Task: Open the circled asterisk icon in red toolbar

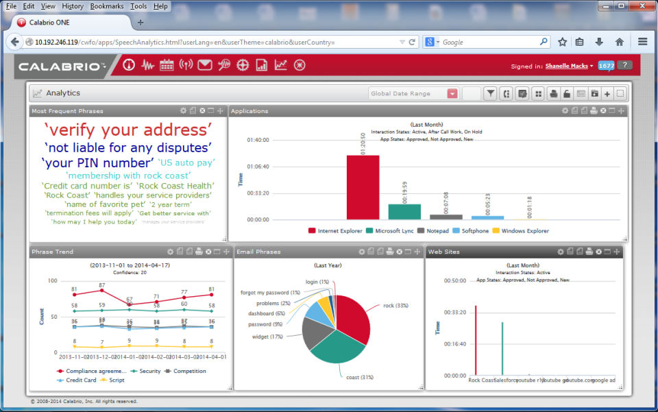Action: pos(300,65)
